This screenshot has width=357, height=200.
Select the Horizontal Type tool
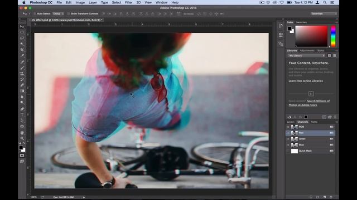(x=22, y=115)
